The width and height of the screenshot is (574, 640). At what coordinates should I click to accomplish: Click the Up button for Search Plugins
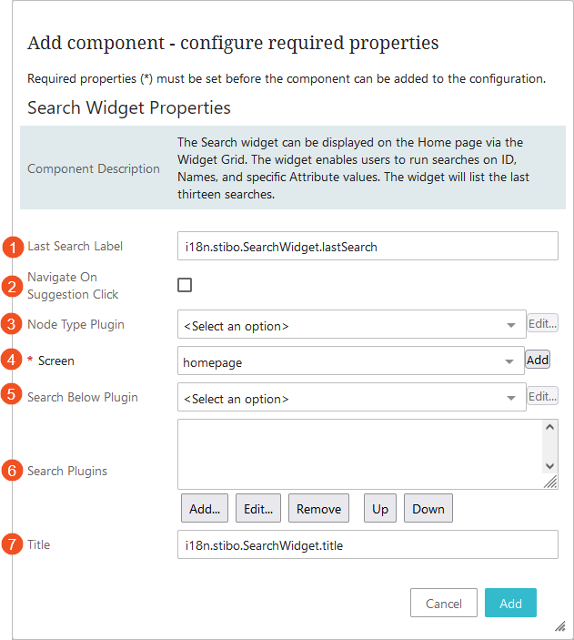pos(380,509)
